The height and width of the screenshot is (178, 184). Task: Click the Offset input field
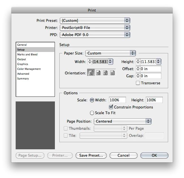point(151,69)
